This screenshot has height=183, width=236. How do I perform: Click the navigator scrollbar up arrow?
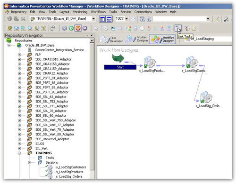tap(92, 41)
